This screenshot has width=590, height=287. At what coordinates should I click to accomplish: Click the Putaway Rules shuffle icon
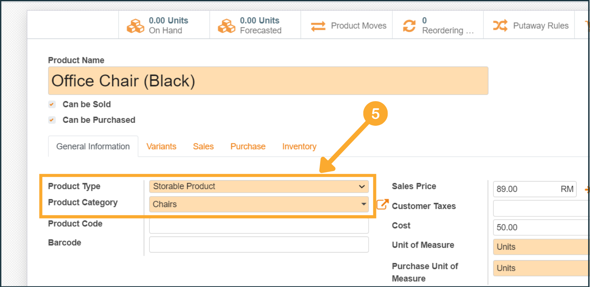tap(500, 26)
